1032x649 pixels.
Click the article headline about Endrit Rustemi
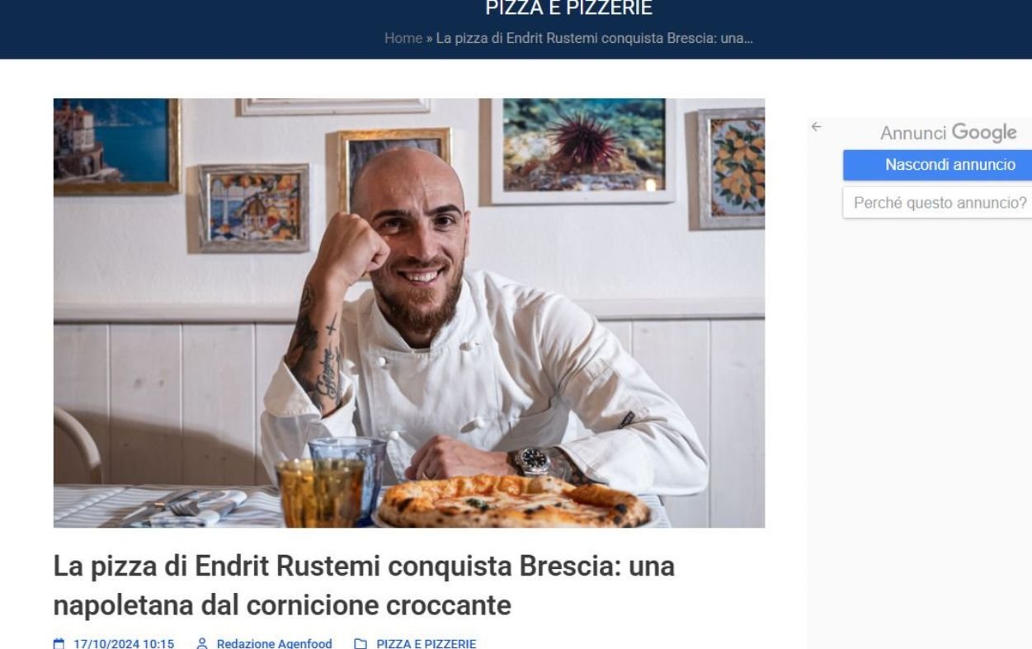[364, 587]
